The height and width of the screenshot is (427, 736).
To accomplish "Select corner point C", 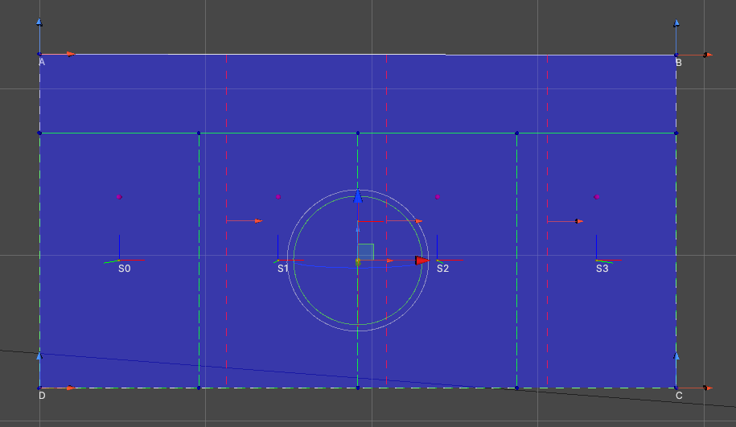I will tap(676, 388).
